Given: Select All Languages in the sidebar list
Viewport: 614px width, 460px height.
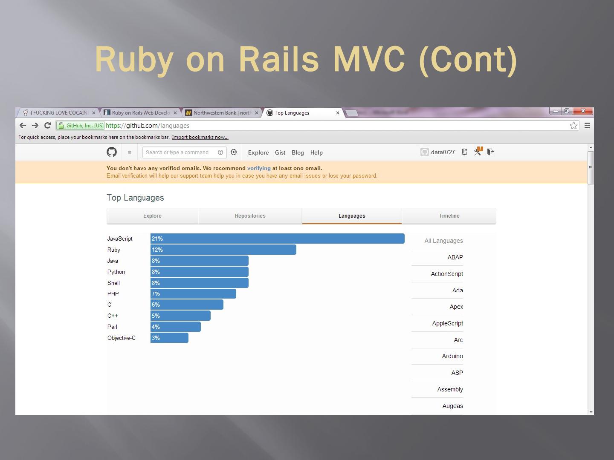Looking at the screenshot, I should (x=443, y=241).
